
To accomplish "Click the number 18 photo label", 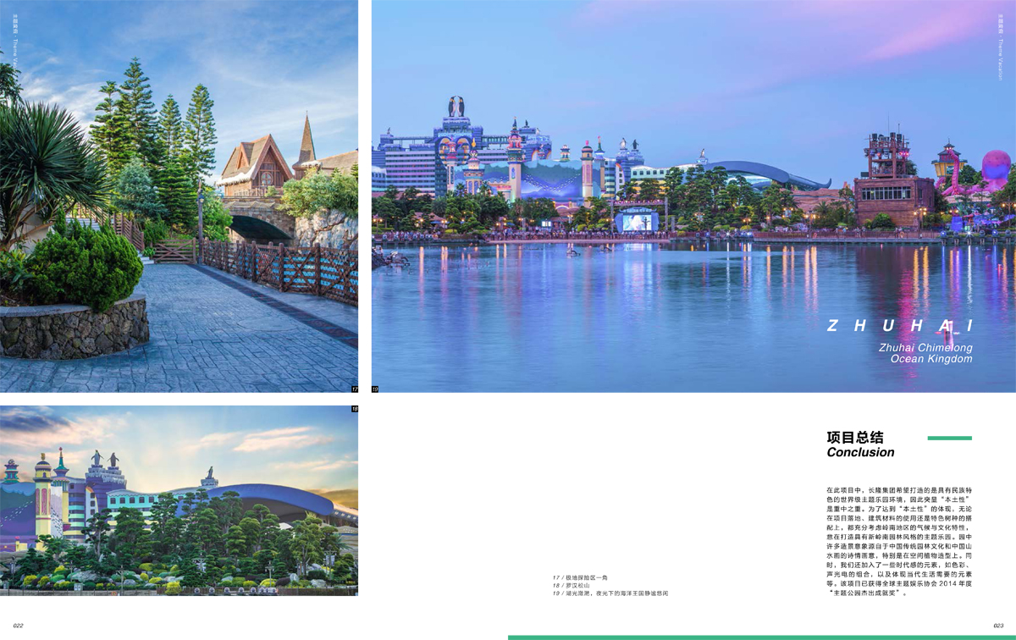I will (x=354, y=409).
